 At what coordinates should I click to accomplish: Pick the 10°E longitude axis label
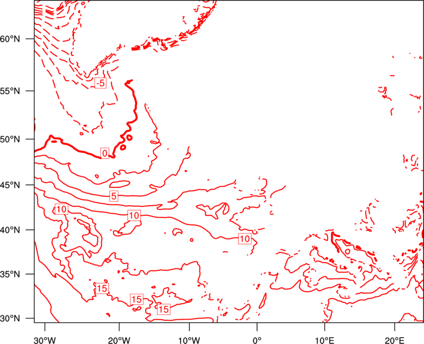324,340
